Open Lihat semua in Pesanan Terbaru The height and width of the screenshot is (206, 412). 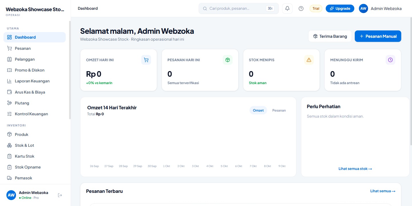pos(383,191)
